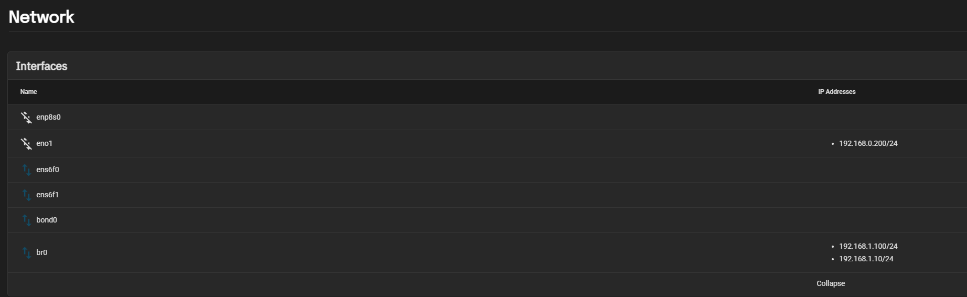This screenshot has height=297, width=967.
Task: Open the ens6f0 interface row
Action: (x=488, y=169)
